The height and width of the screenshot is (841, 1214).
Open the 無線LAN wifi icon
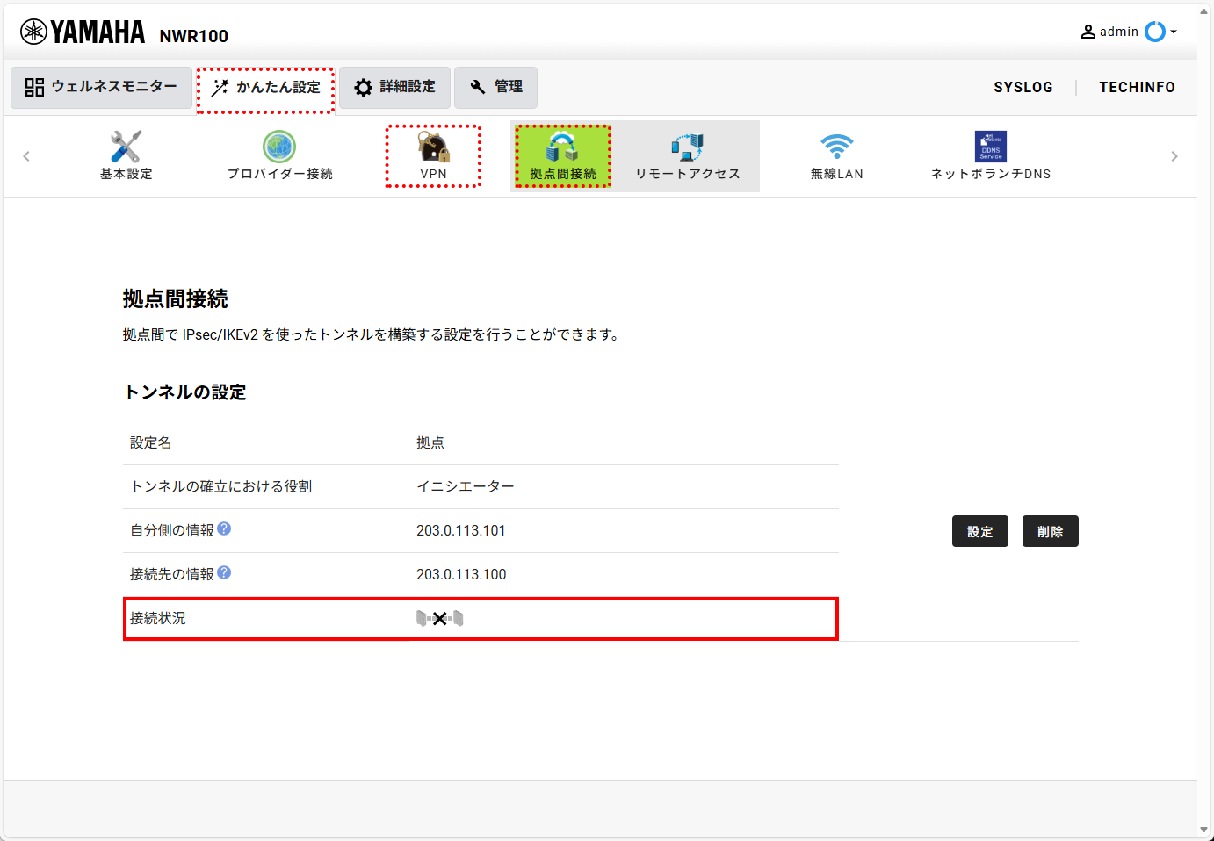[836, 147]
